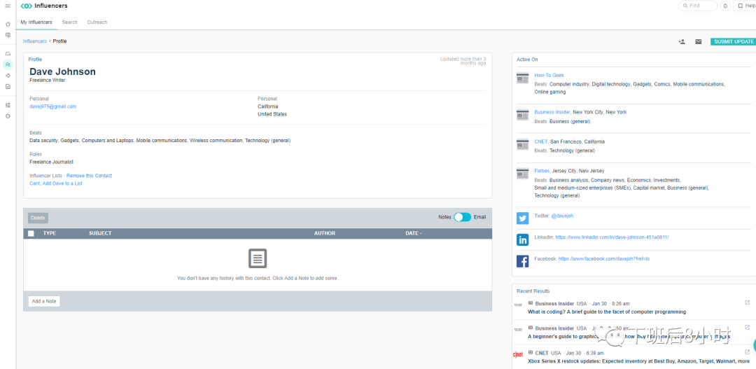This screenshot has height=369, width=756.
Task: Click the add contact person-plus icon
Action: (x=682, y=42)
